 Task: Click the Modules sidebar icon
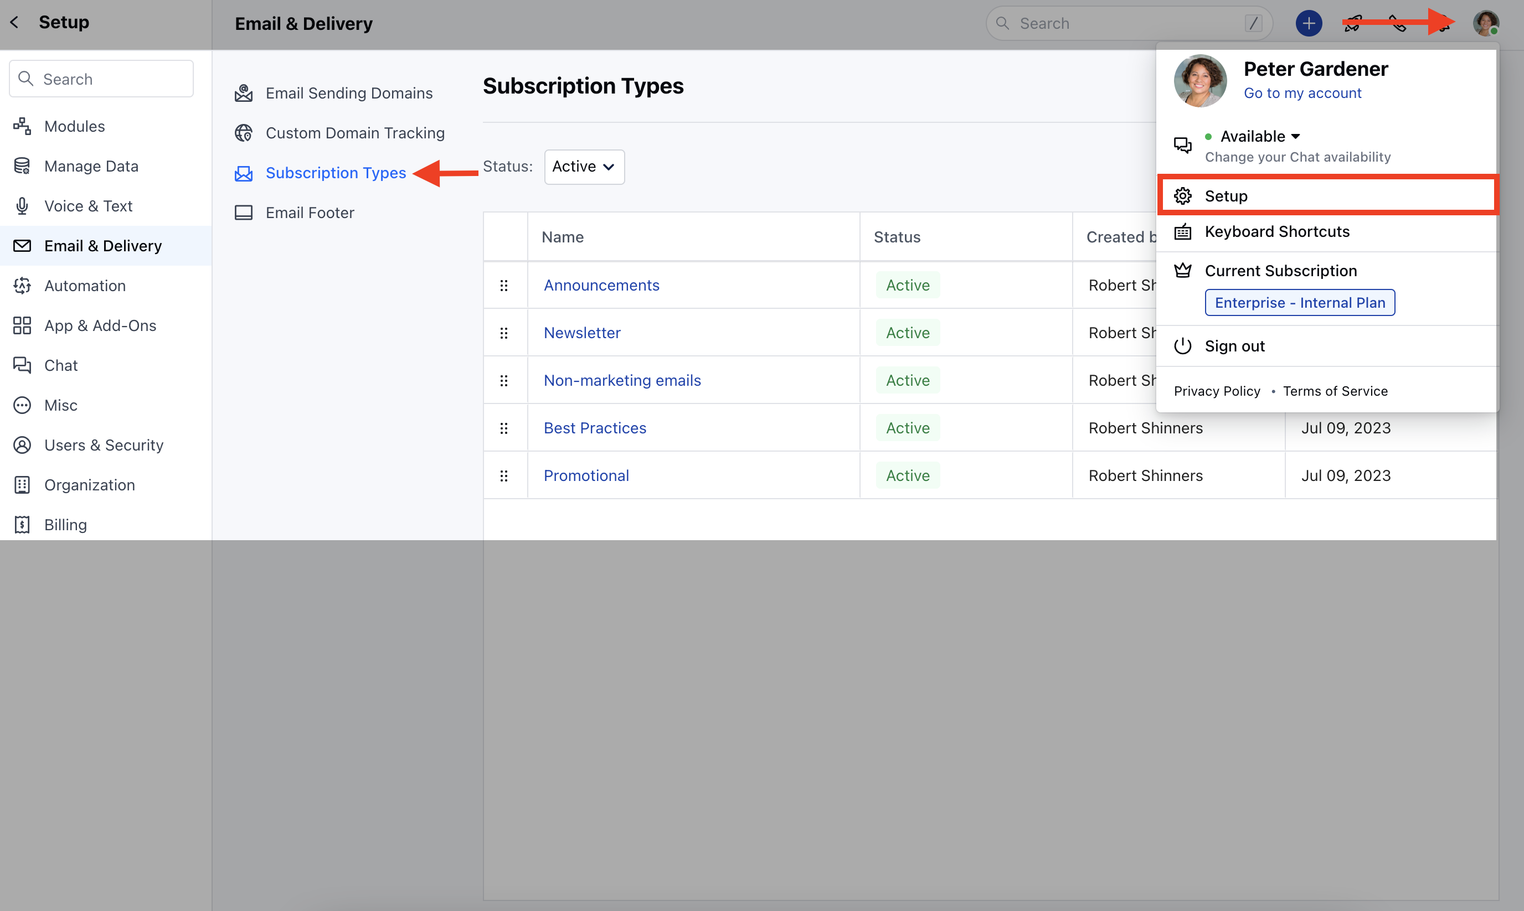click(x=22, y=126)
